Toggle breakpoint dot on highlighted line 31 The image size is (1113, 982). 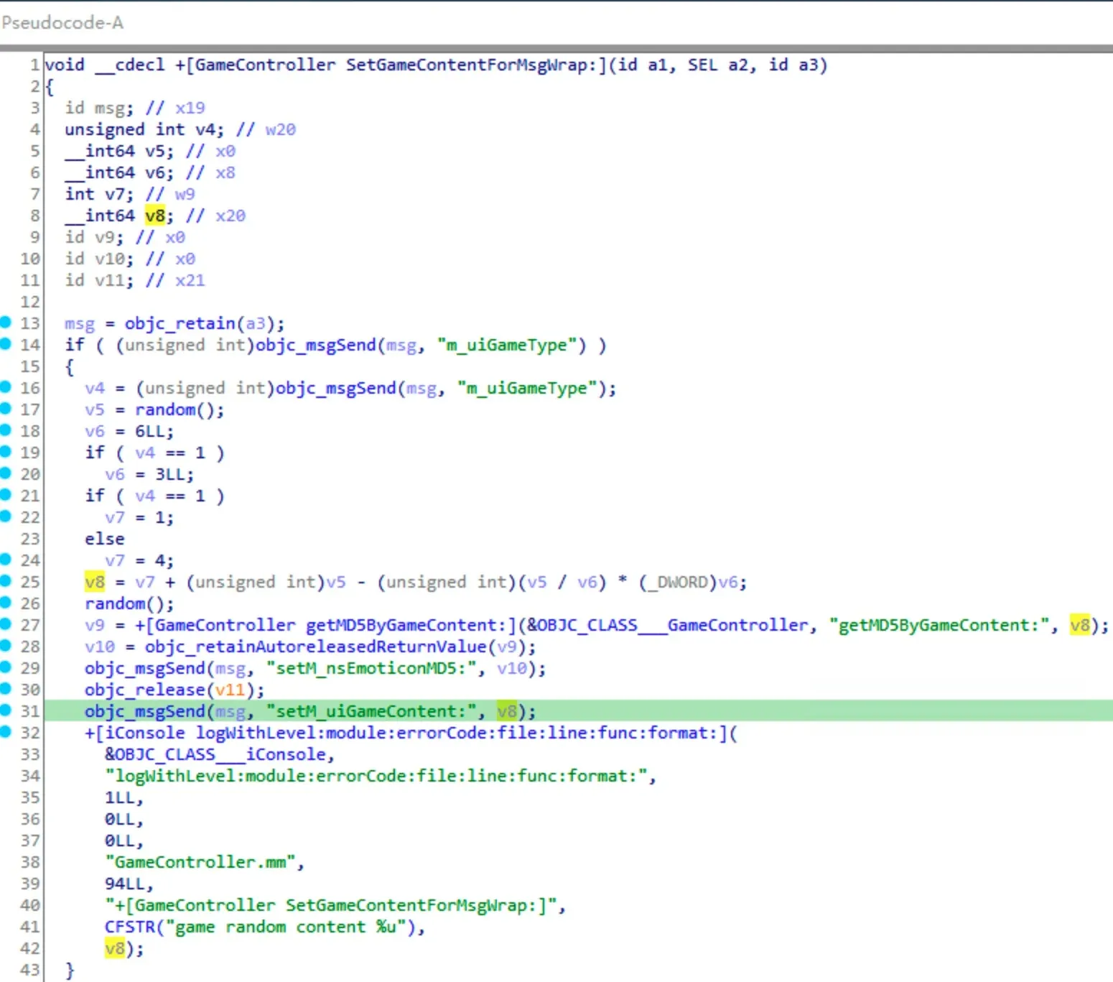coord(6,710)
